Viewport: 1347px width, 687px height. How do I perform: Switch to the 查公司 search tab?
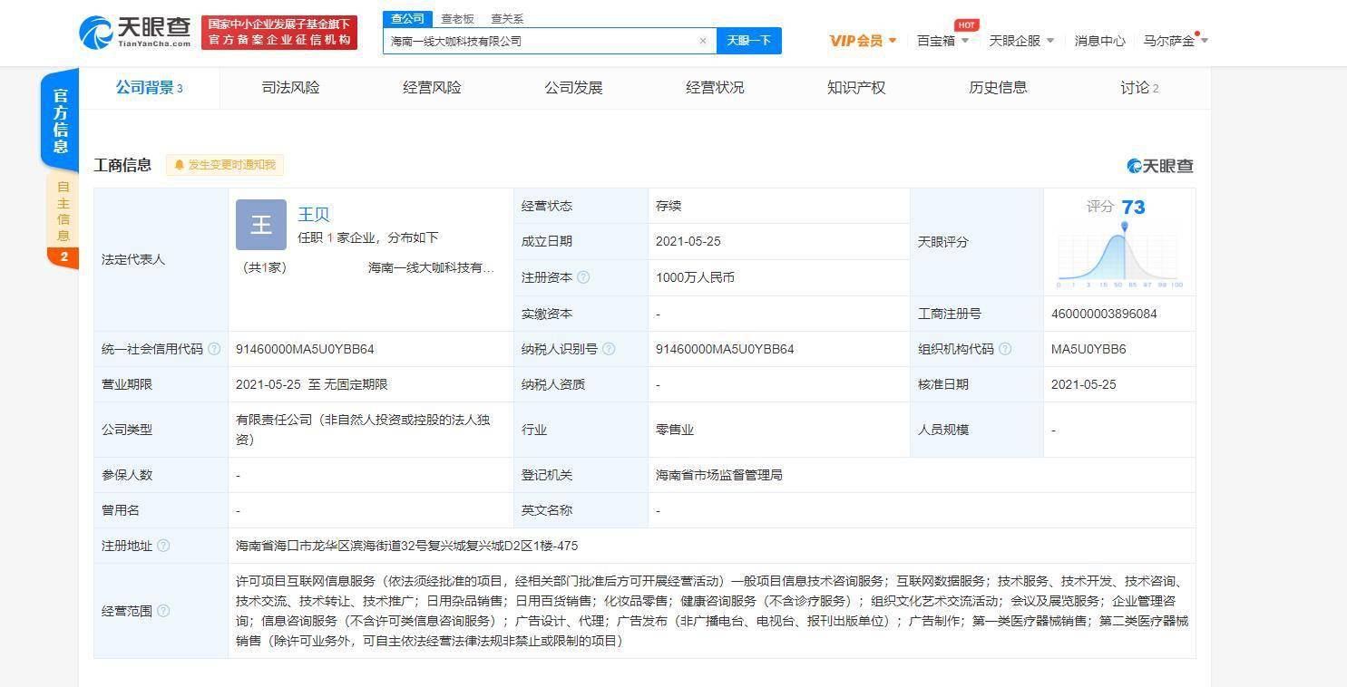tap(407, 18)
